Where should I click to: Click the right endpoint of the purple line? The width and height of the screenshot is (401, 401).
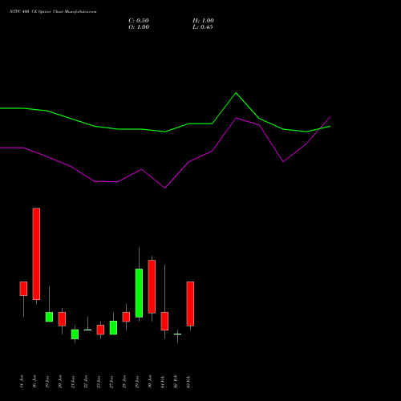330,116
